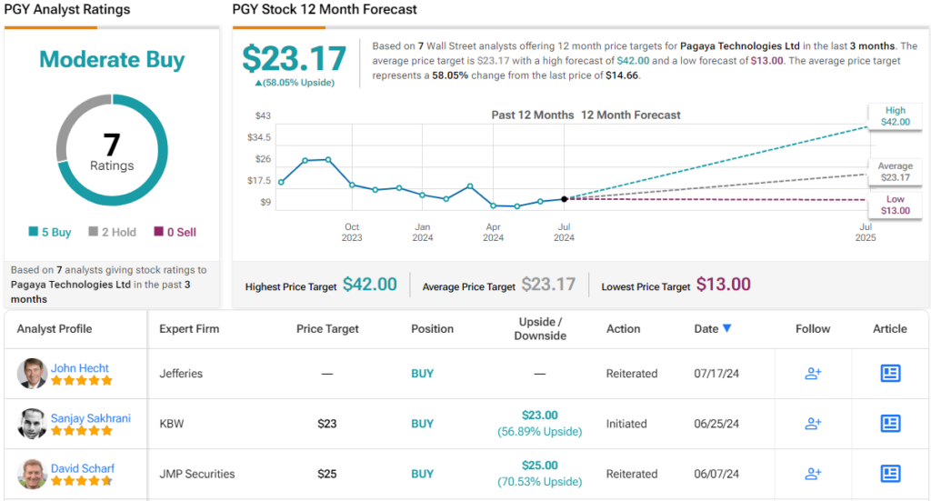Open article for John Hecht's rating

(x=890, y=374)
